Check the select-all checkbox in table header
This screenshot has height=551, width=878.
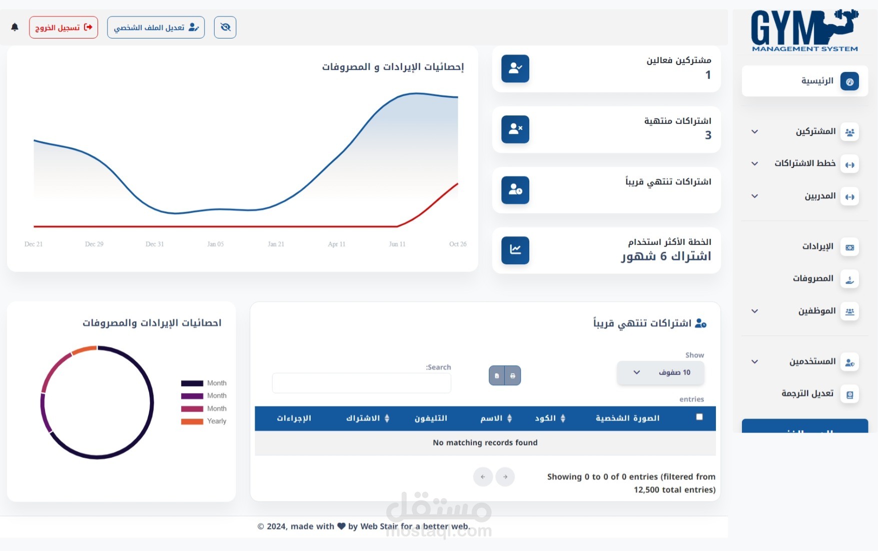pos(699,416)
